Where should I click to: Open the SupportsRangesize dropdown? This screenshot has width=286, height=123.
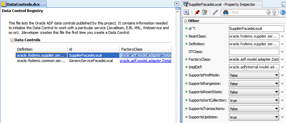254,84
